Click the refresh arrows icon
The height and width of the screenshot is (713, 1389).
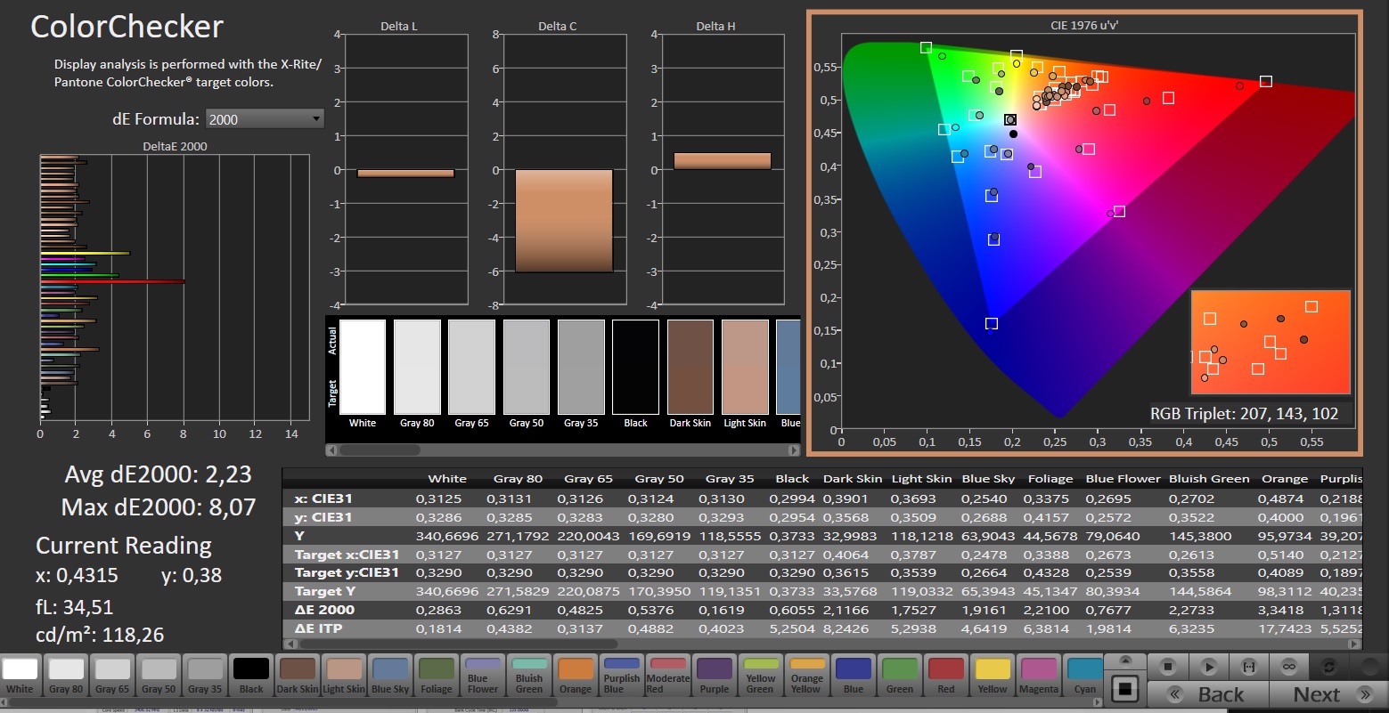coord(1329,666)
